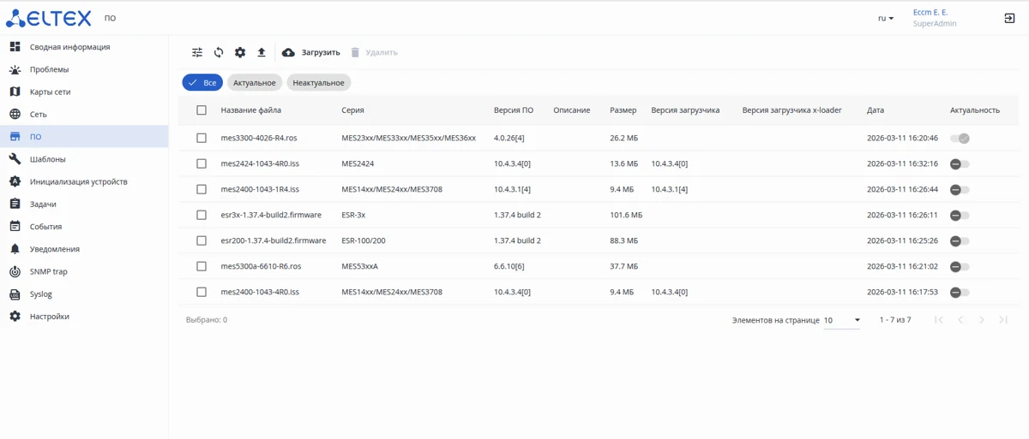Click MES23xx/MES33xx/MES35xx/MES36xx series cell
Image resolution: width=1029 pixels, height=439 pixels.
coord(408,138)
